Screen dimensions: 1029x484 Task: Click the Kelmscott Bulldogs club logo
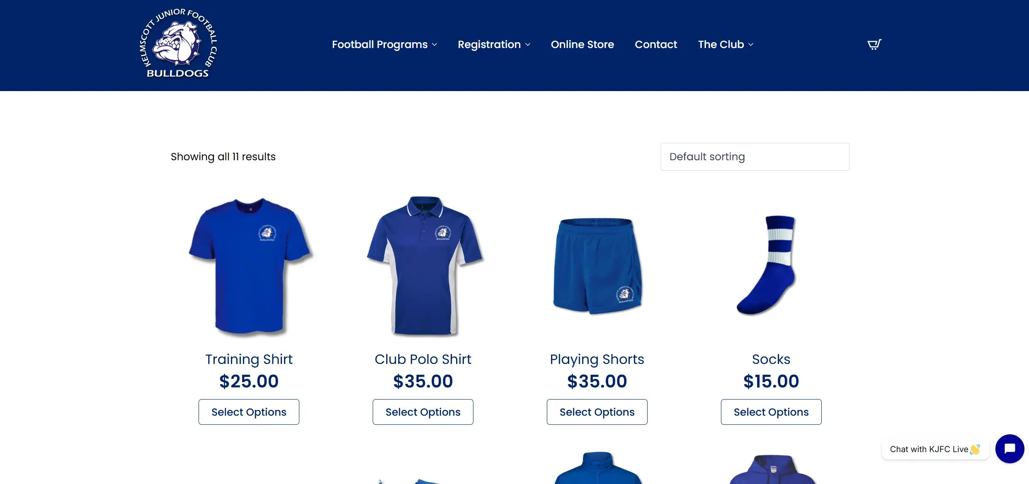click(x=178, y=43)
